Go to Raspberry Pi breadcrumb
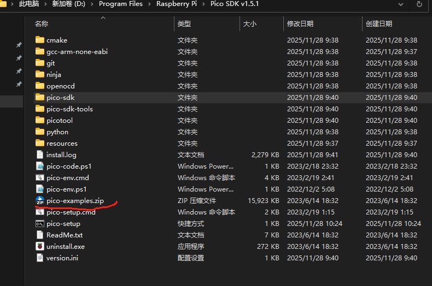The height and width of the screenshot is (286, 432). 177,4
